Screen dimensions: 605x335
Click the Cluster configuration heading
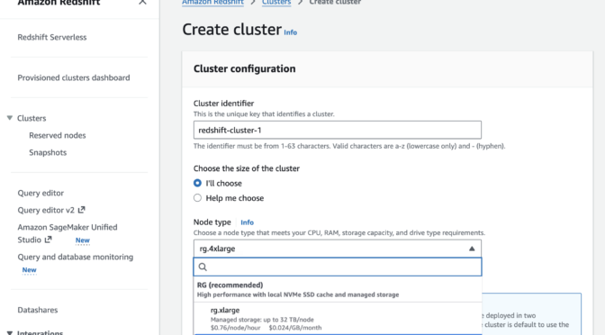click(x=245, y=68)
